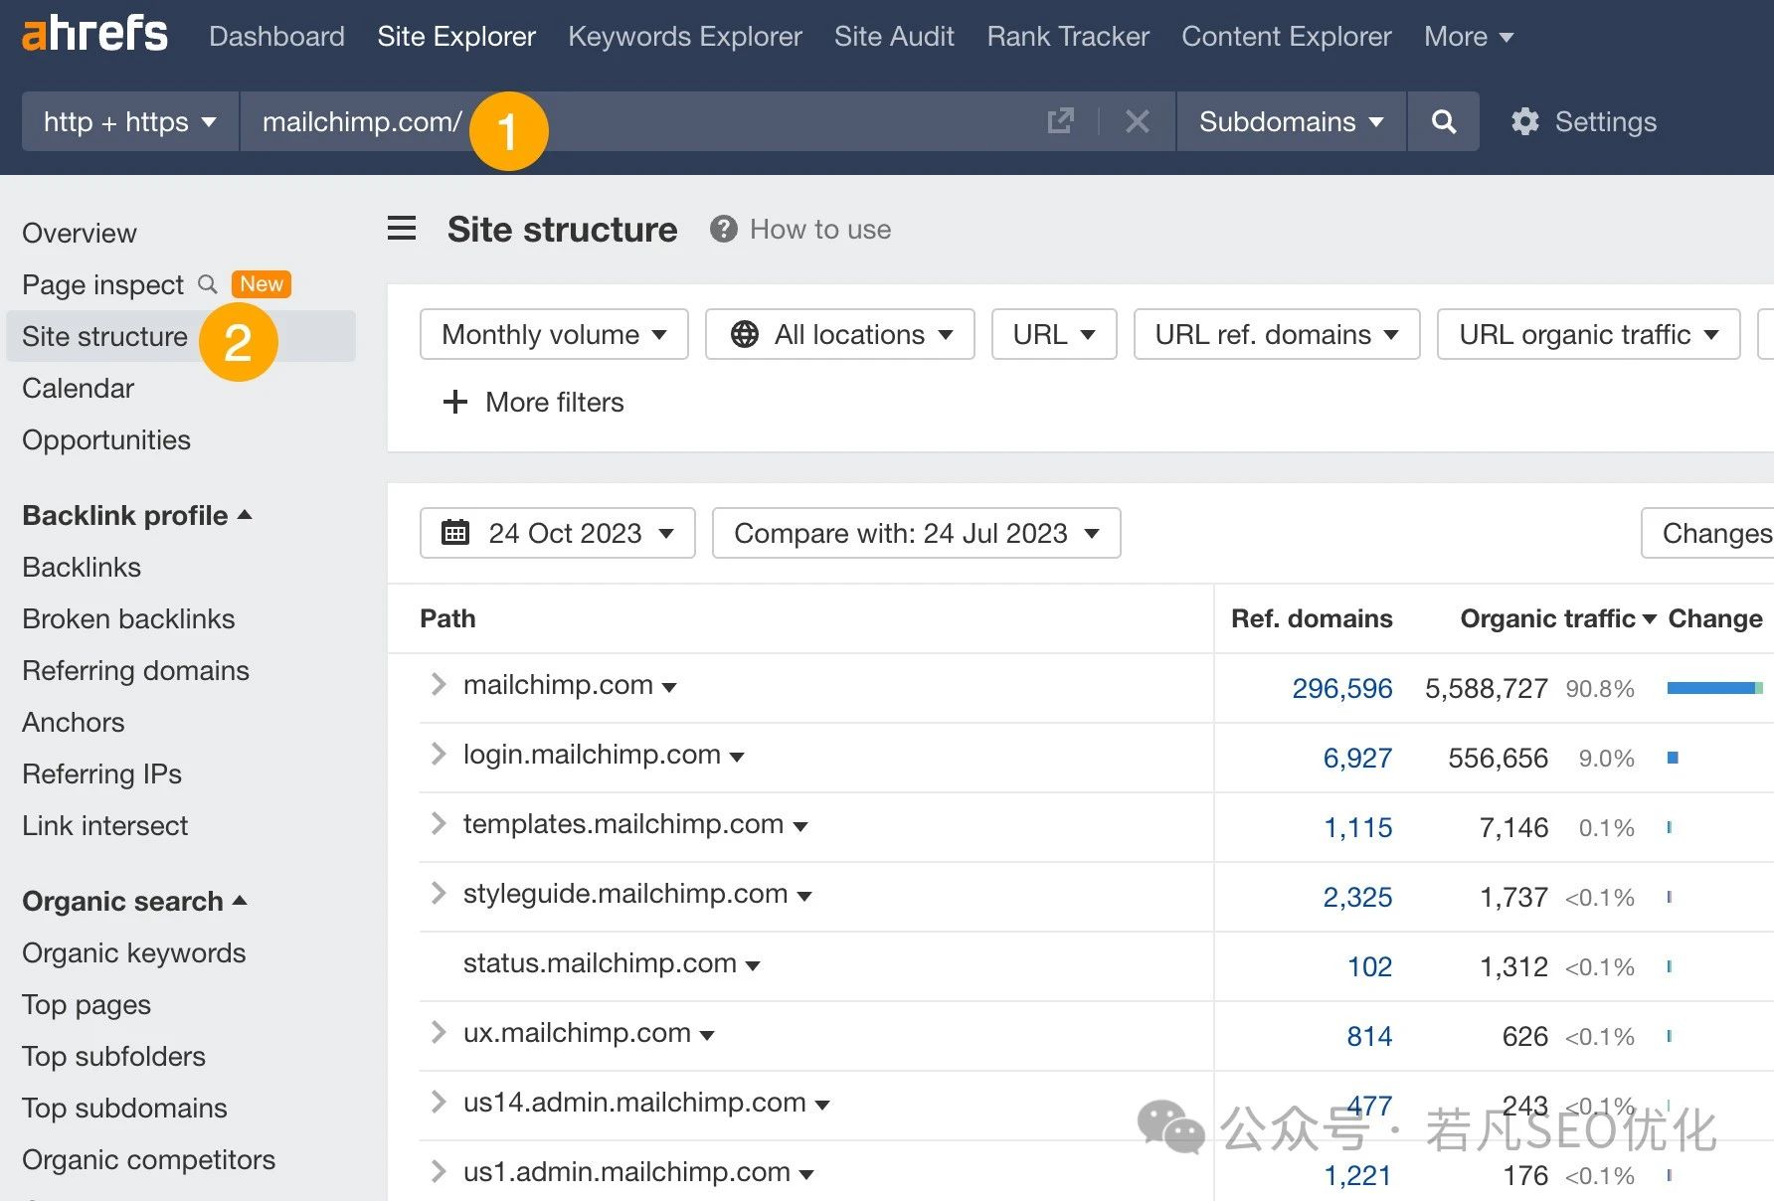This screenshot has width=1774, height=1201.
Task: Open the Settings gear
Action: coord(1524,121)
